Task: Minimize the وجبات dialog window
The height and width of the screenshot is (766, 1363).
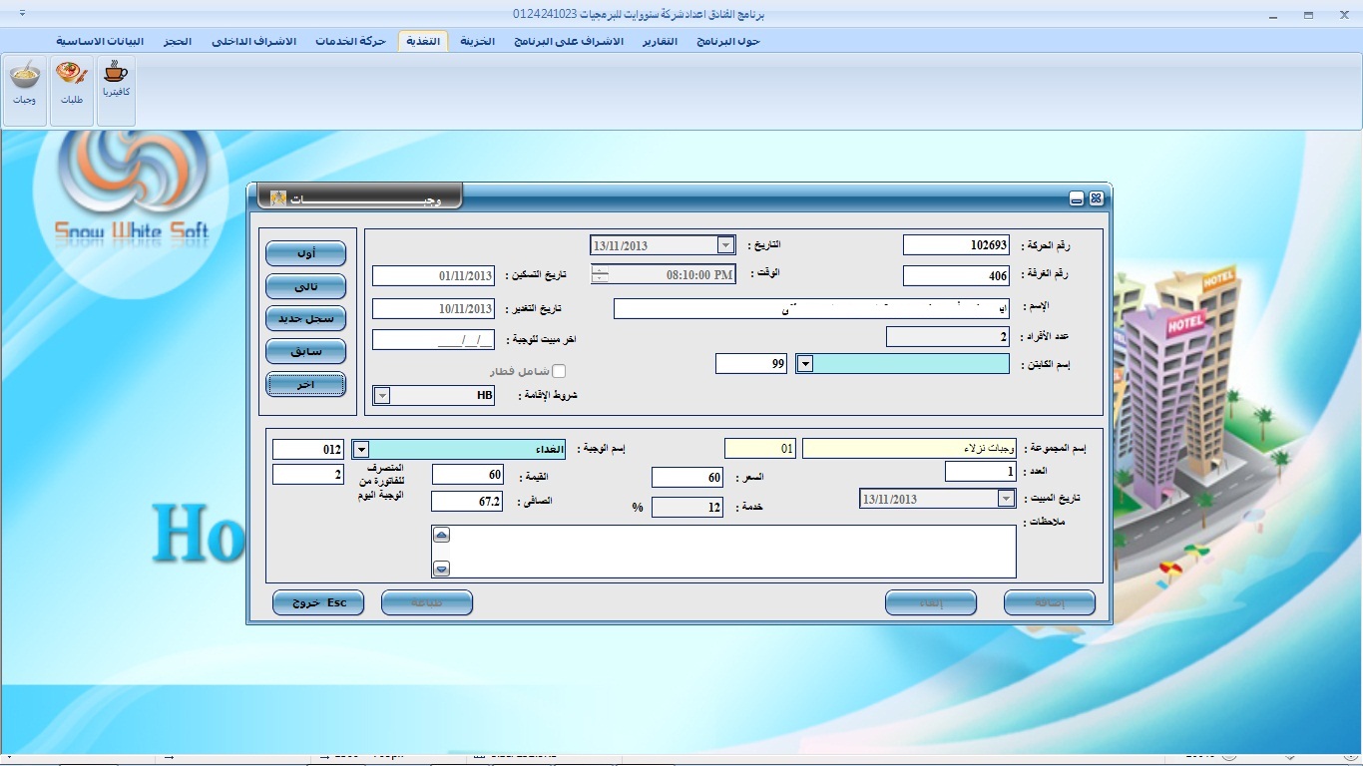Action: pos(1077,198)
